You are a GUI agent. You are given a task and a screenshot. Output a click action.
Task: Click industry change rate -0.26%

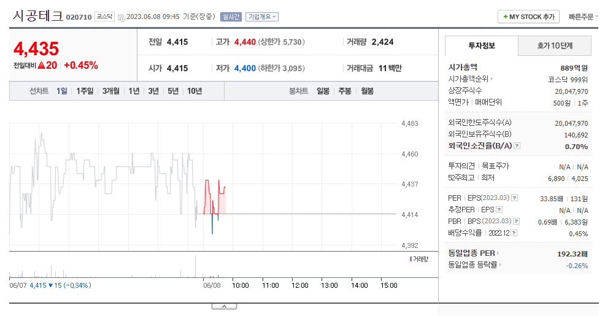577,266
